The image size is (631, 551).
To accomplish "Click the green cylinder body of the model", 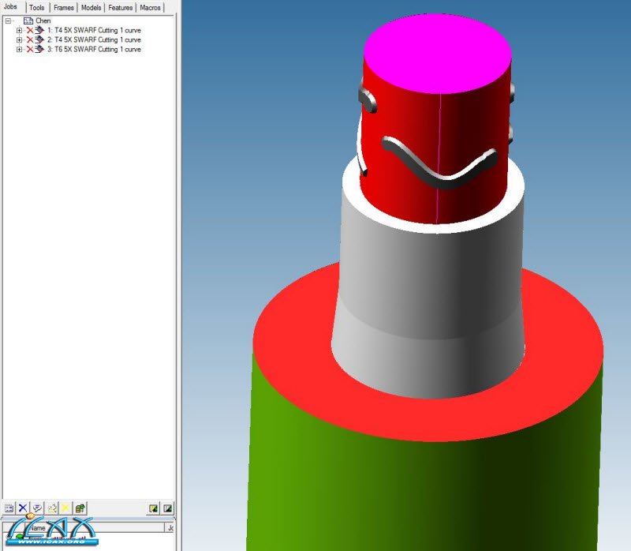I will (423, 496).
